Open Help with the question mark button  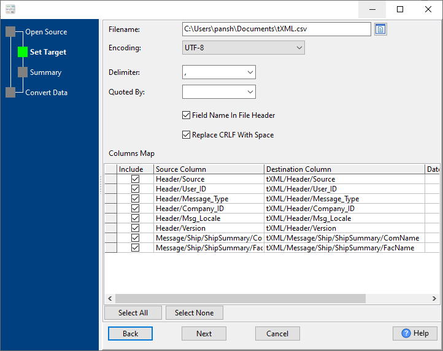click(x=415, y=333)
